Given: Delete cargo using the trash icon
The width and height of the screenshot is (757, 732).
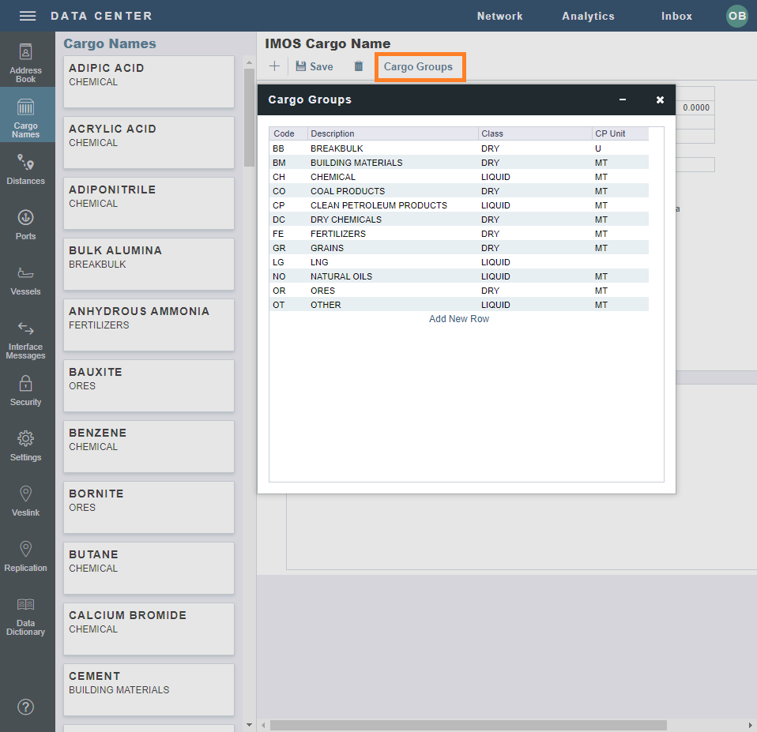Looking at the screenshot, I should click(x=358, y=66).
